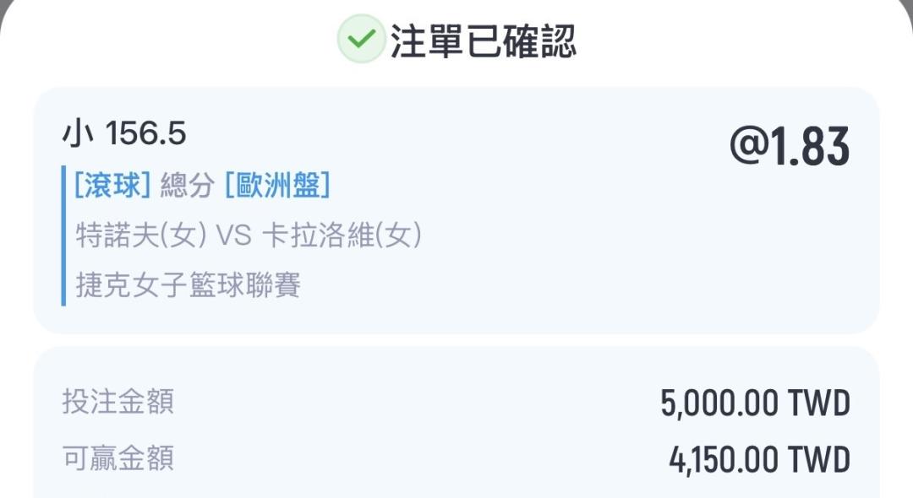
Task: Tap the @ symbol before the odds
Action: (746, 149)
